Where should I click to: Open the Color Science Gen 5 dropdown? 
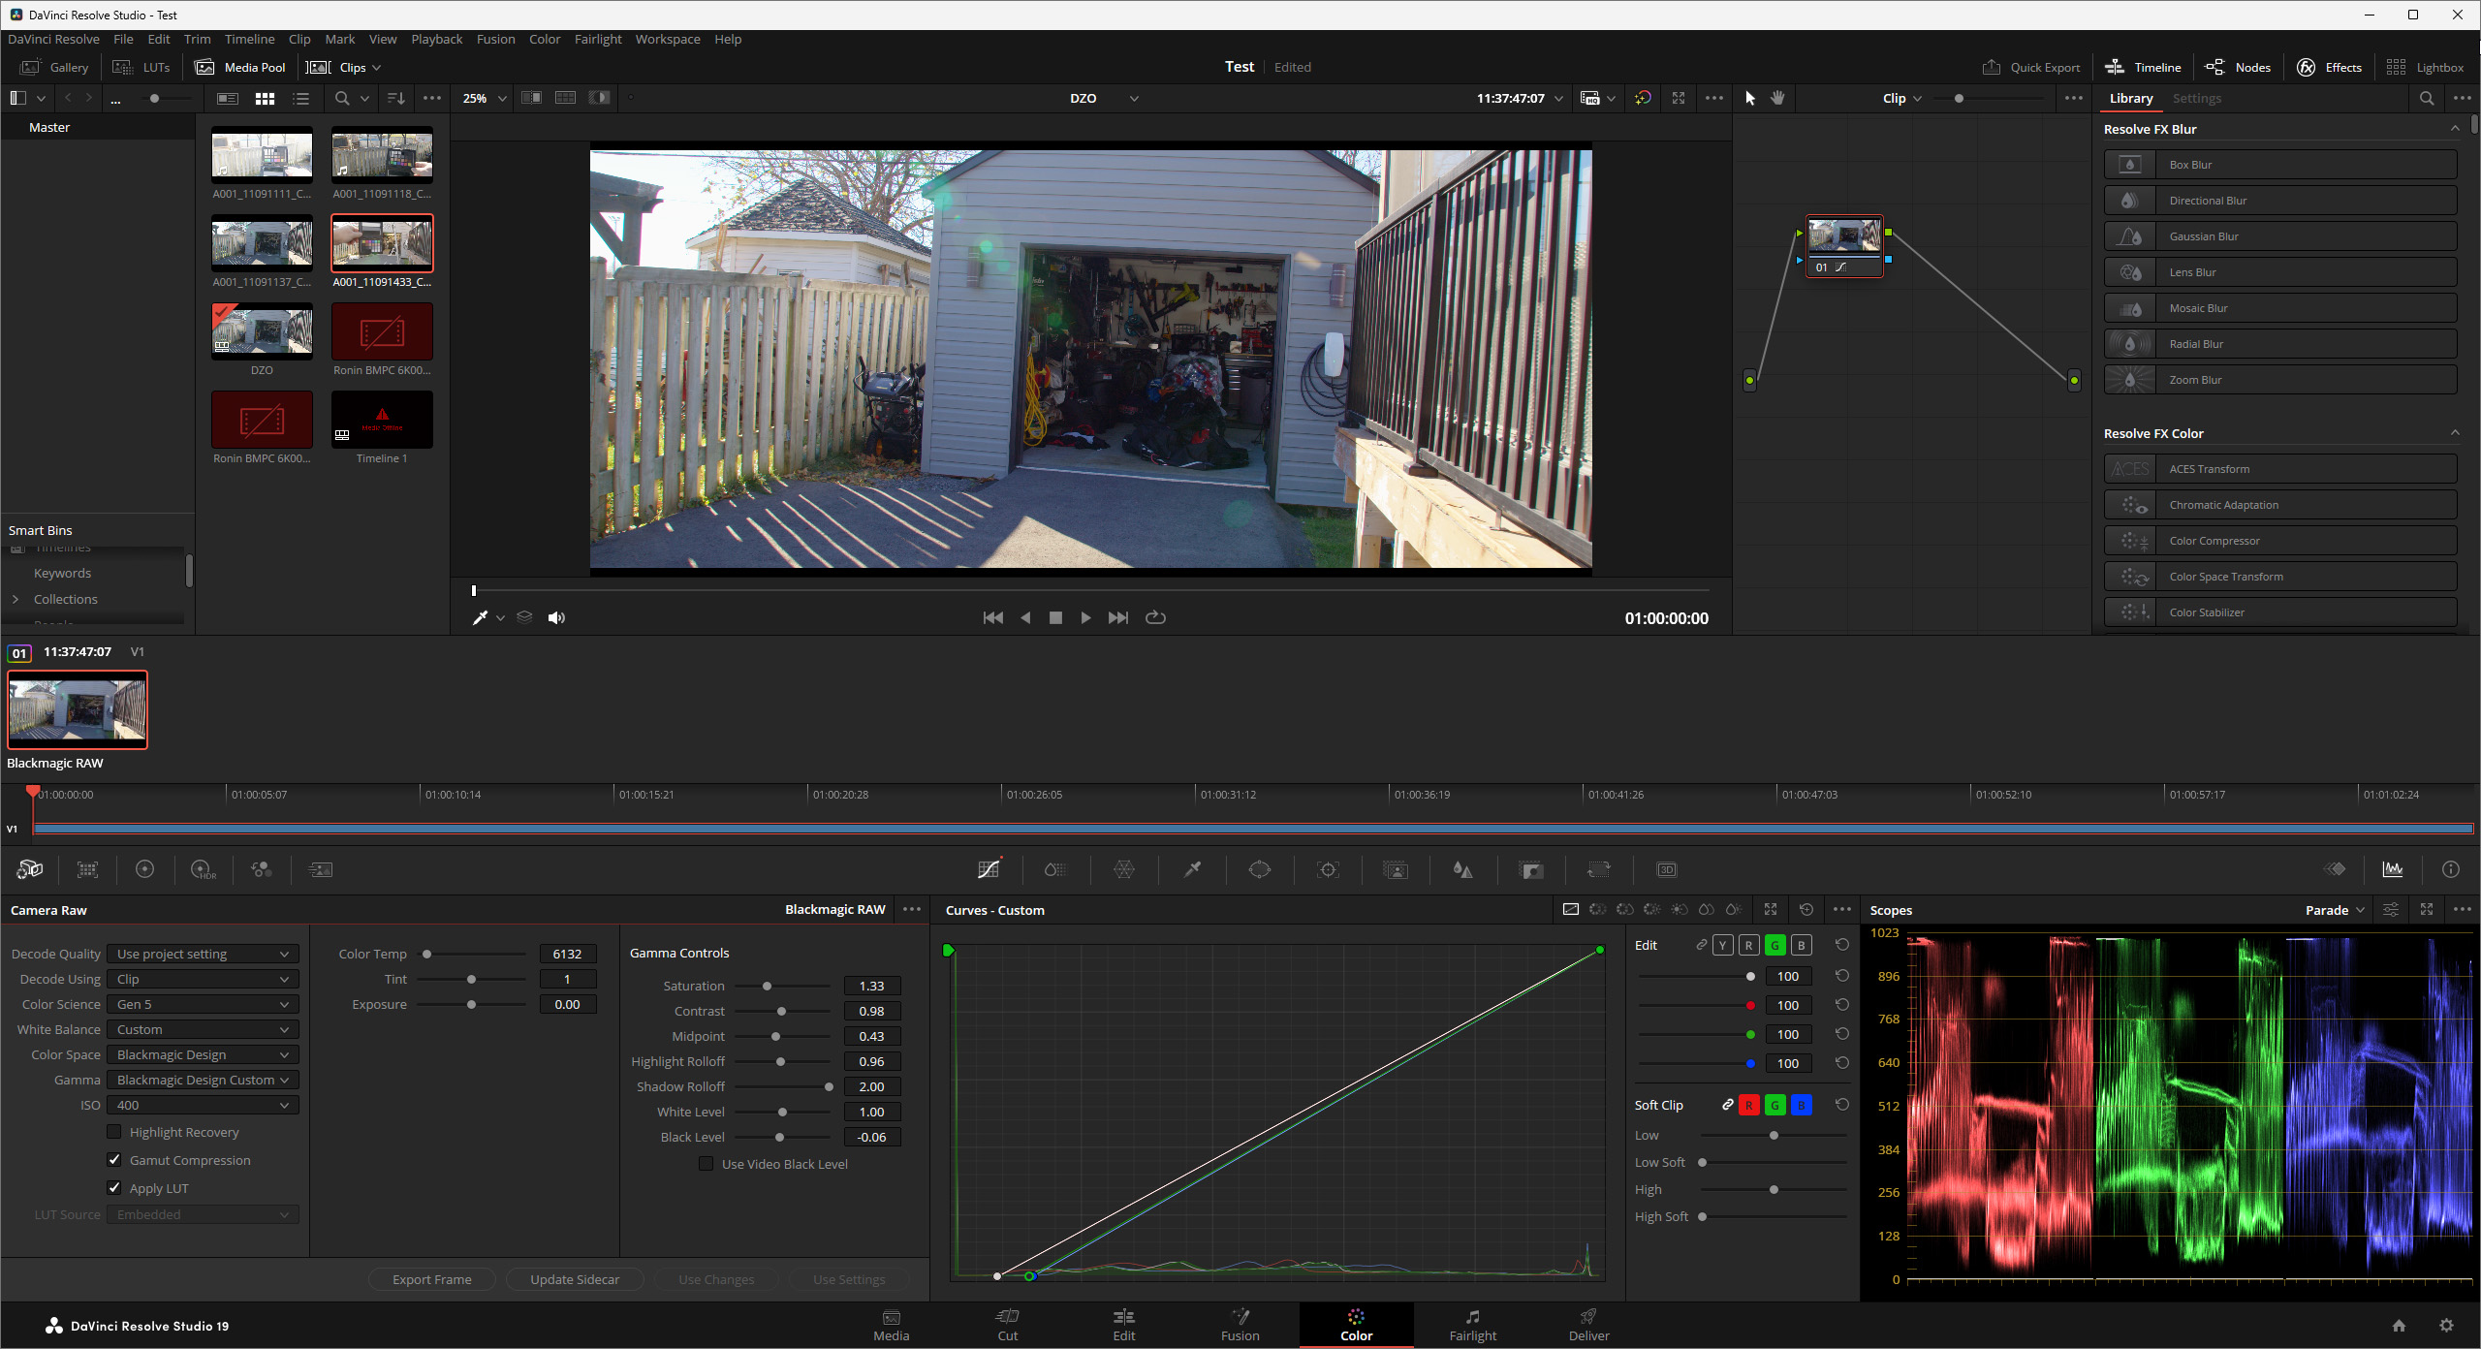pyautogui.click(x=203, y=1004)
